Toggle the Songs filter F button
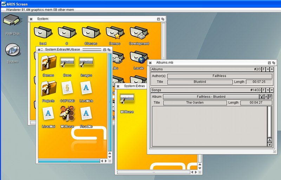The image size is (281, 180). 263,90
